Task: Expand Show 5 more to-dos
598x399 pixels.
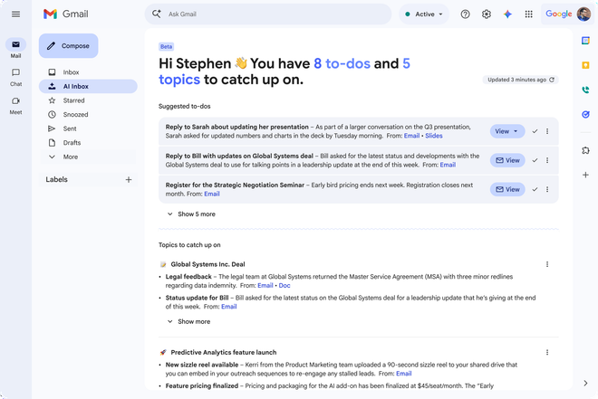Action: 191,214
